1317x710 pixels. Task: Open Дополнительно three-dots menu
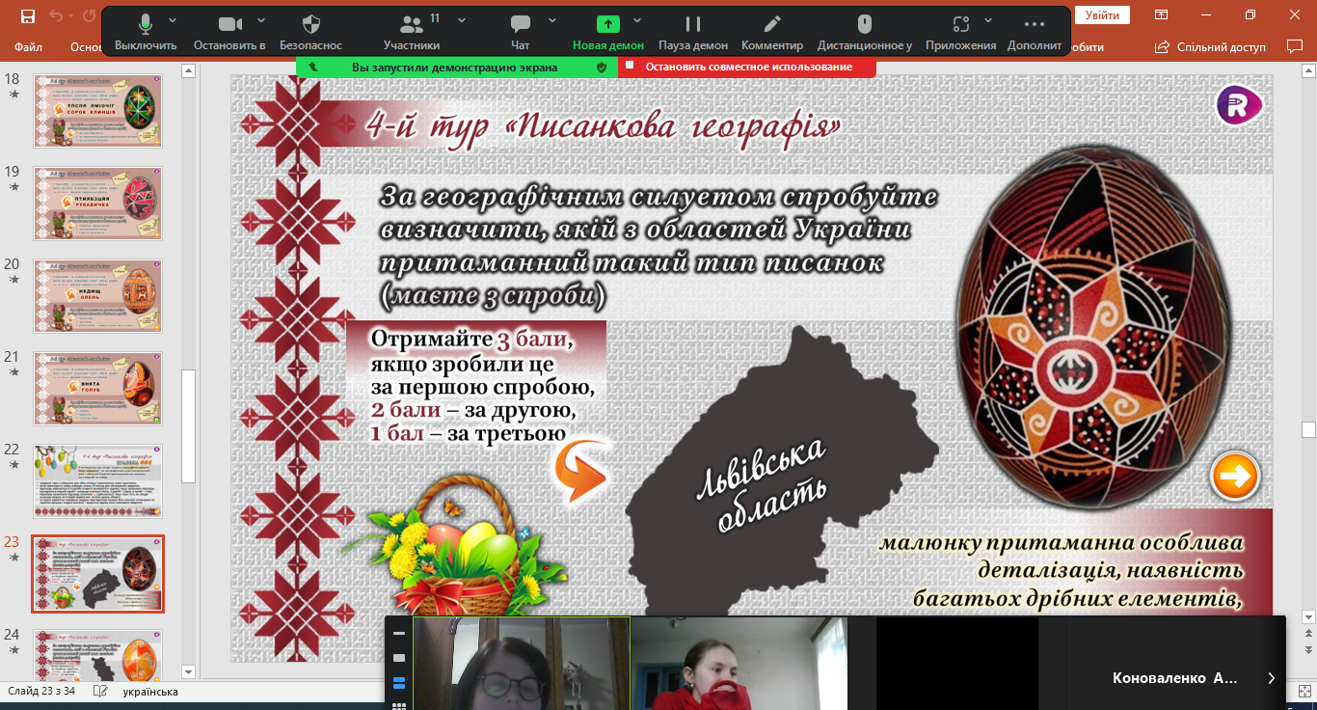pyautogui.click(x=1035, y=32)
